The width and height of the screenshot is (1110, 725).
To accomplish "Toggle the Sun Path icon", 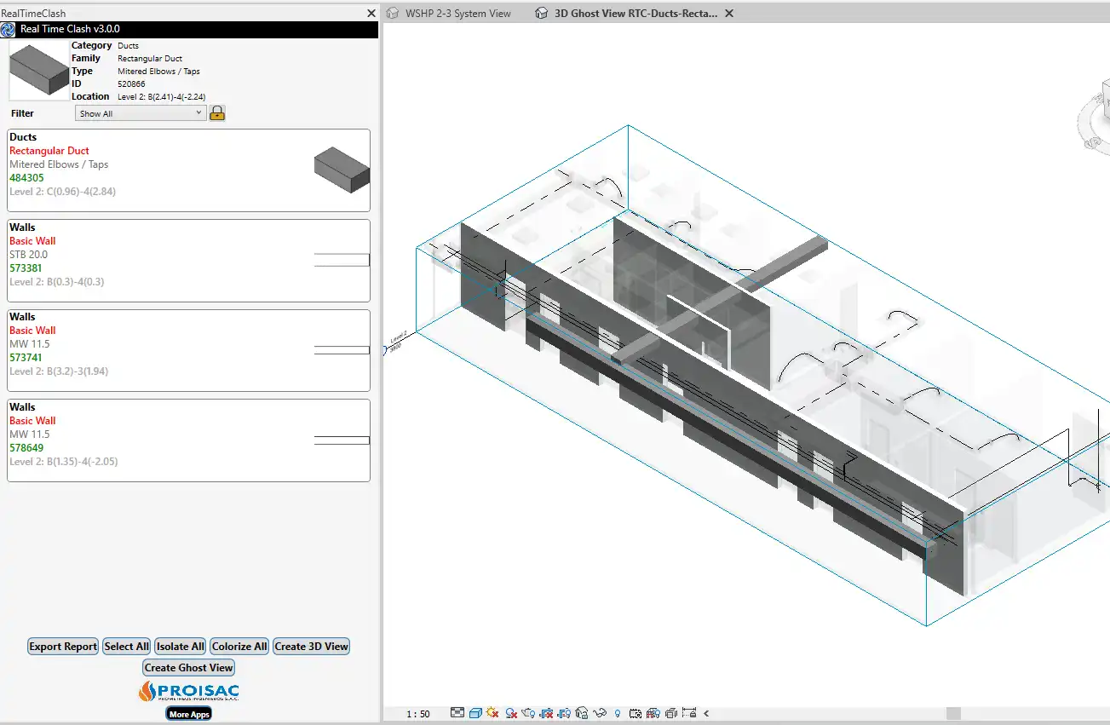I will coord(492,713).
